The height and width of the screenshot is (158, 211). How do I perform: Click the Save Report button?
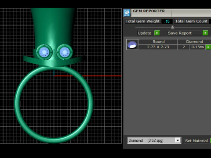(x=185, y=33)
